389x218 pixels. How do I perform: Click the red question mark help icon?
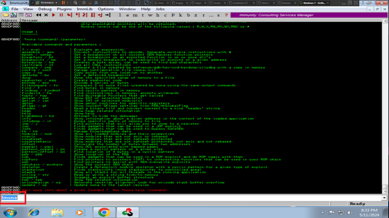pos(226,15)
